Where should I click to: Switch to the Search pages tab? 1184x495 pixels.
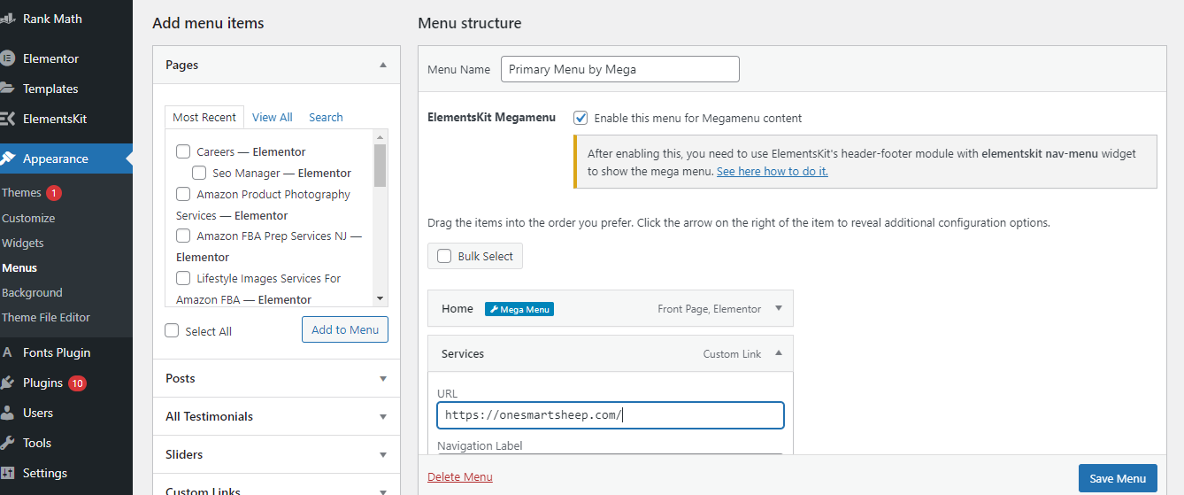point(326,117)
